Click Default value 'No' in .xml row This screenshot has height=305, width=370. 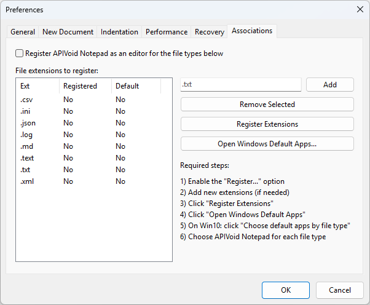pos(120,181)
